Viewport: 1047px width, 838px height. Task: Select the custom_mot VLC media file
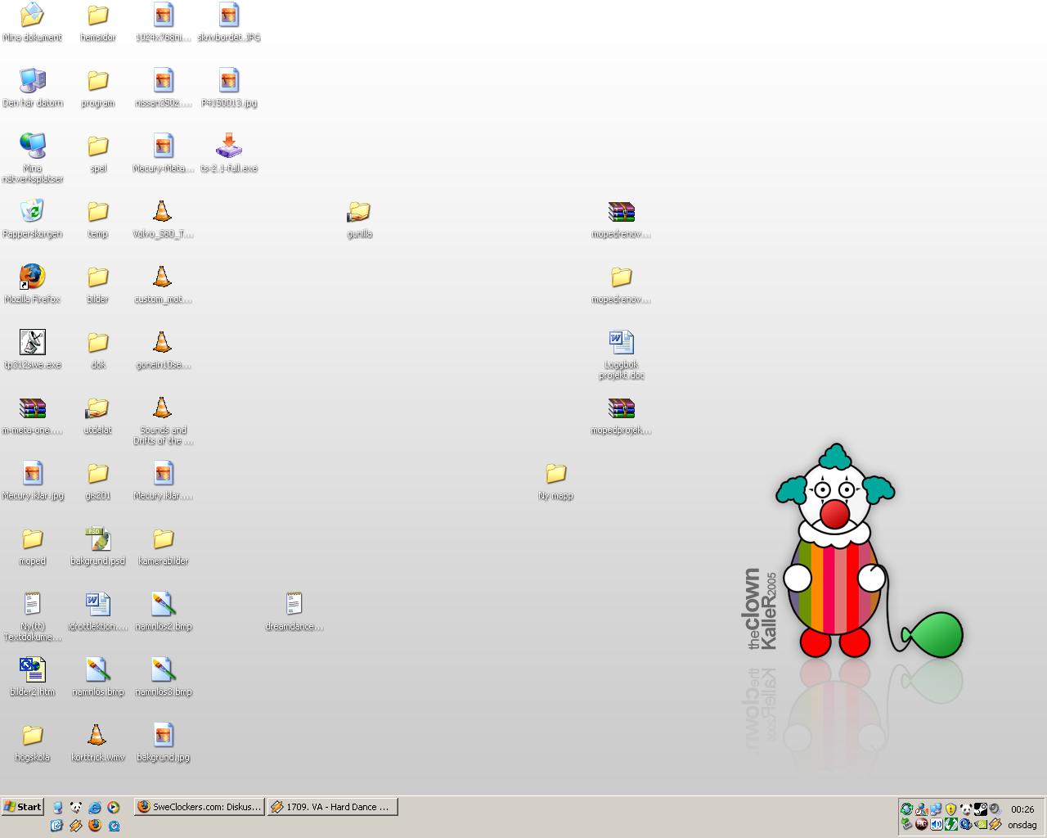click(163, 283)
